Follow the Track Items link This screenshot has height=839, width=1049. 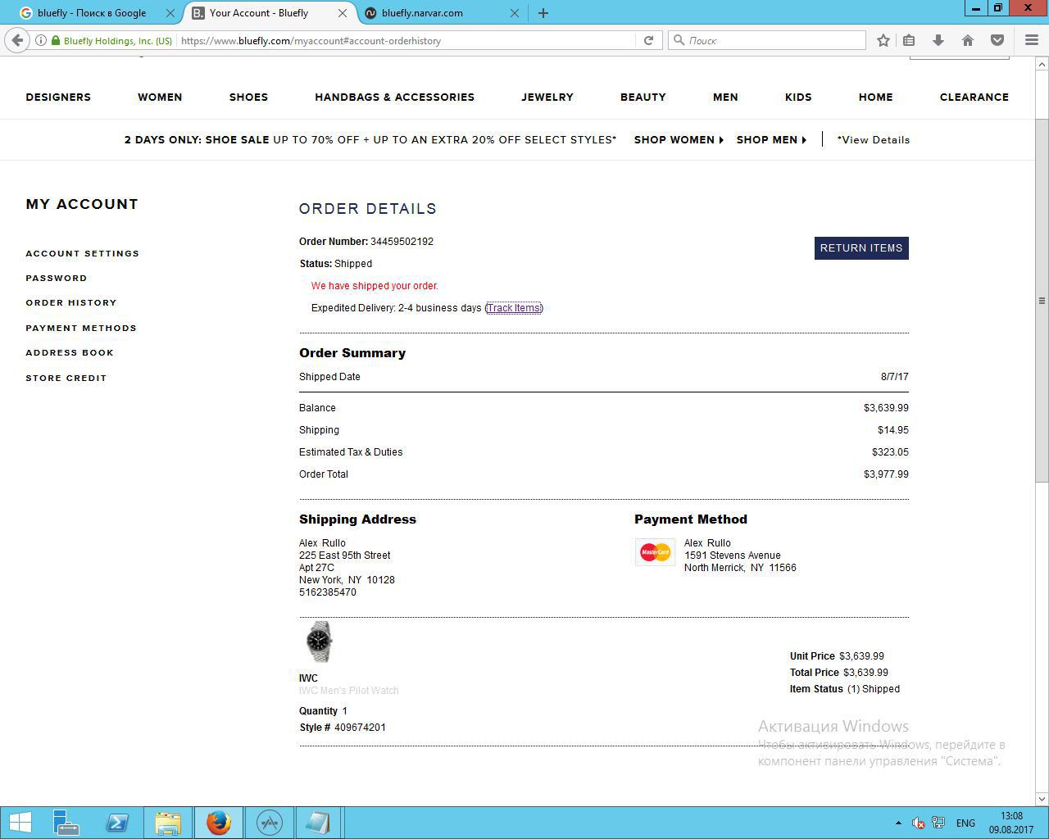pos(514,308)
